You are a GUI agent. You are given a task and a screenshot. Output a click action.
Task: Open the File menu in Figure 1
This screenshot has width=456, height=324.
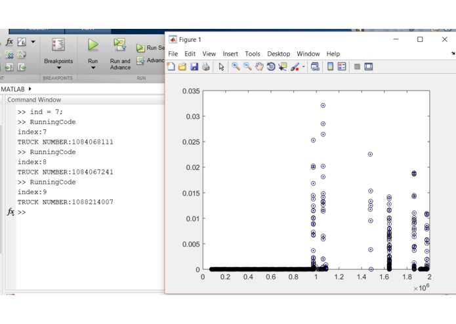[x=173, y=54]
